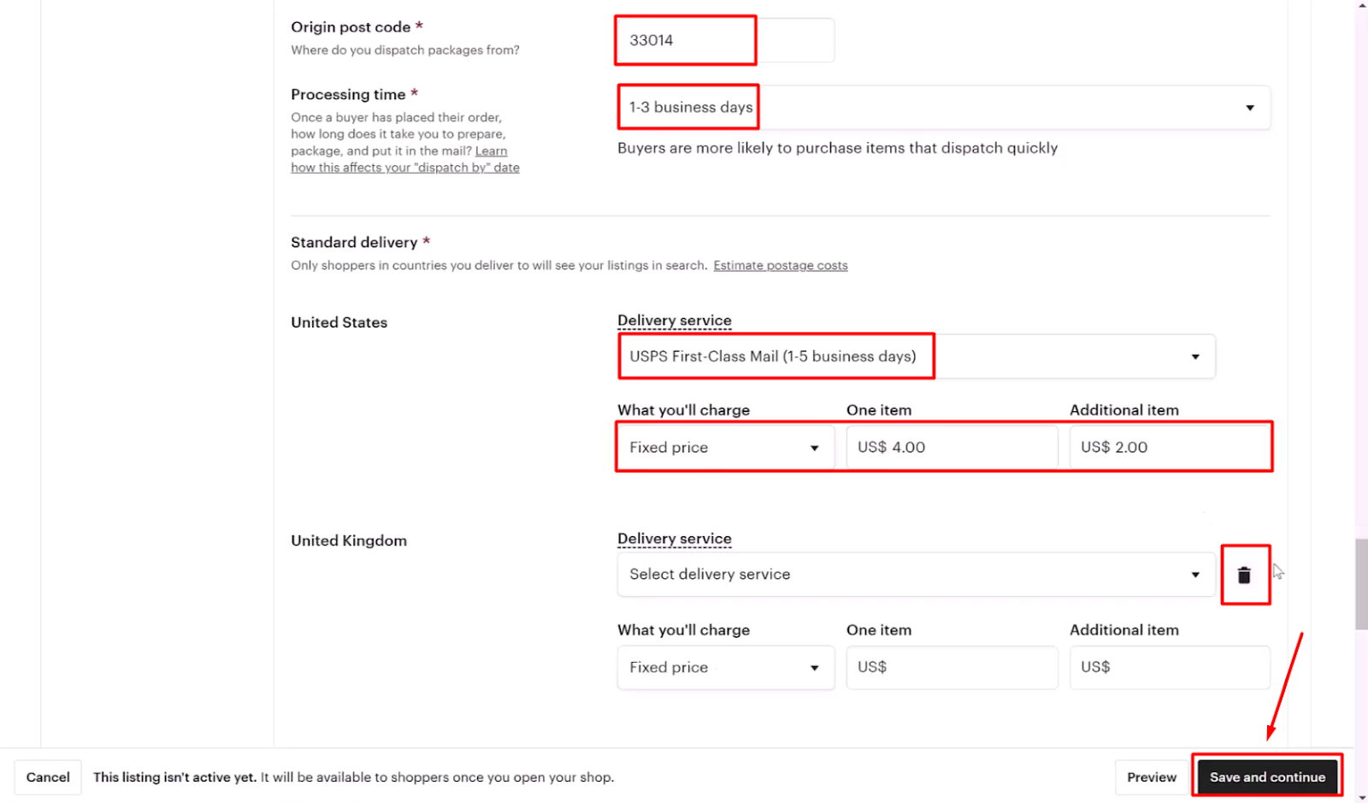Screen dimensions: 1368x803
Task: Fill United Kingdom one item price
Action: click(x=952, y=667)
